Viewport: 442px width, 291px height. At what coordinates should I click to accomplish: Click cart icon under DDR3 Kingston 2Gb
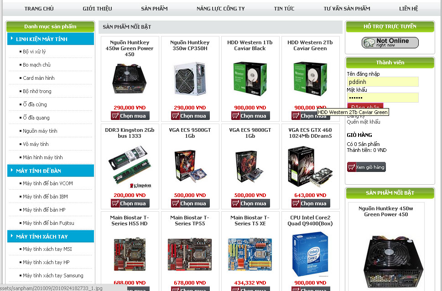[115, 203]
